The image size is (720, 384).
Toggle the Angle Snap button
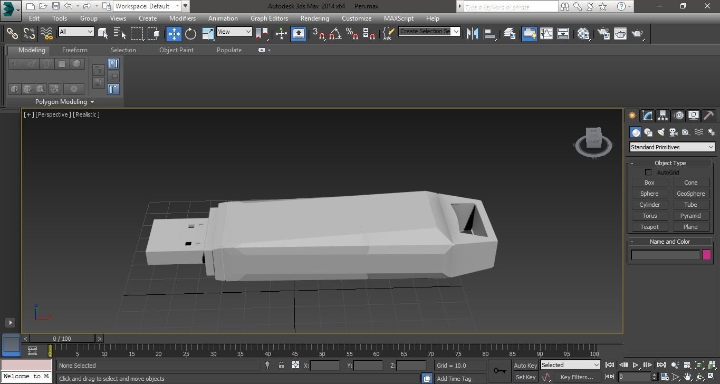335,33
